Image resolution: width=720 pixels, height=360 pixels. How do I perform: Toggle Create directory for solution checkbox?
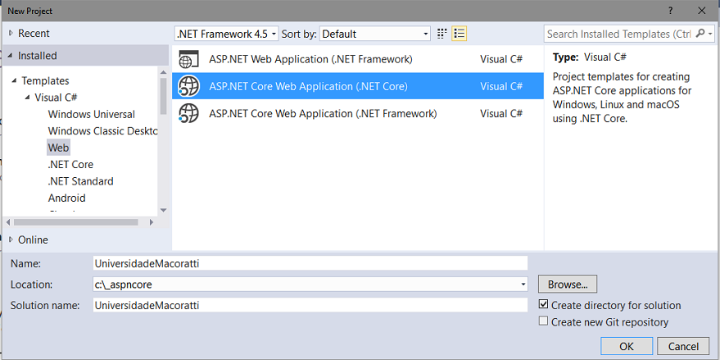[x=544, y=304]
